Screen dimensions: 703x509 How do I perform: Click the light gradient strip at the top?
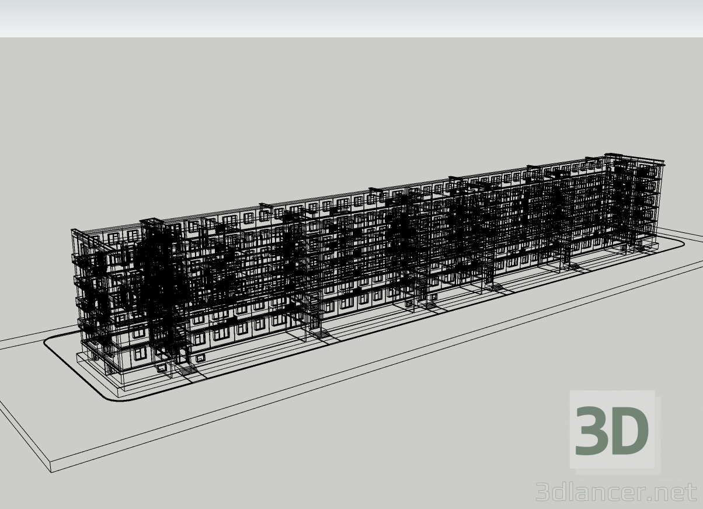point(350,19)
